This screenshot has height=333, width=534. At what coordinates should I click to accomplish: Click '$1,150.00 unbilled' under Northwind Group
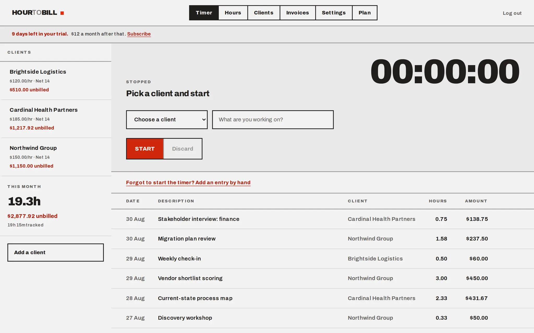[31, 166]
